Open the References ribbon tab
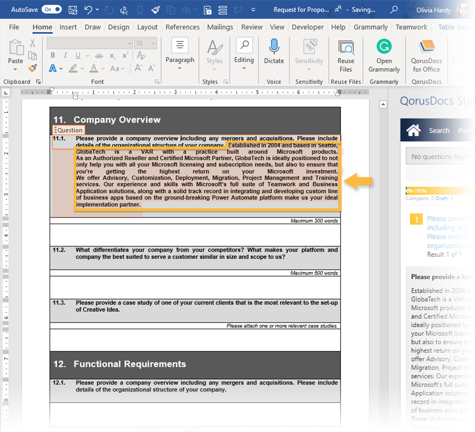Viewport: 475px width, 432px height. (x=182, y=27)
